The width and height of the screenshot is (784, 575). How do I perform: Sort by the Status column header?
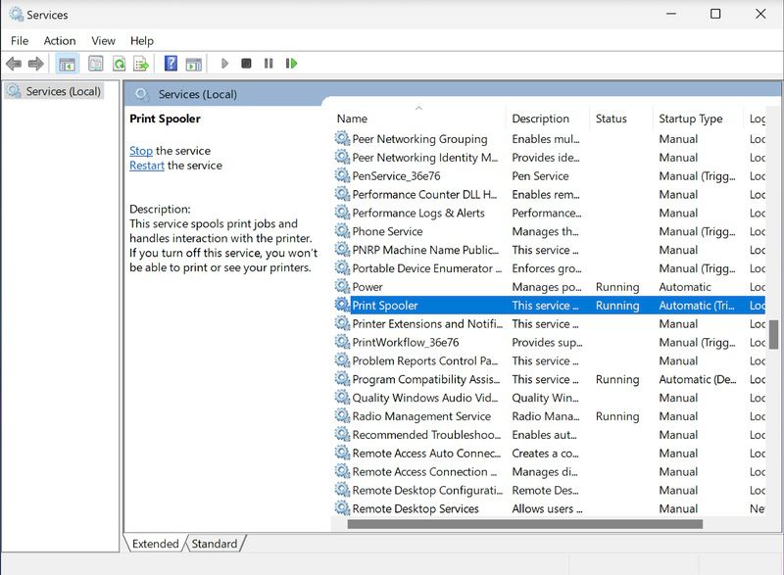[x=621, y=119]
